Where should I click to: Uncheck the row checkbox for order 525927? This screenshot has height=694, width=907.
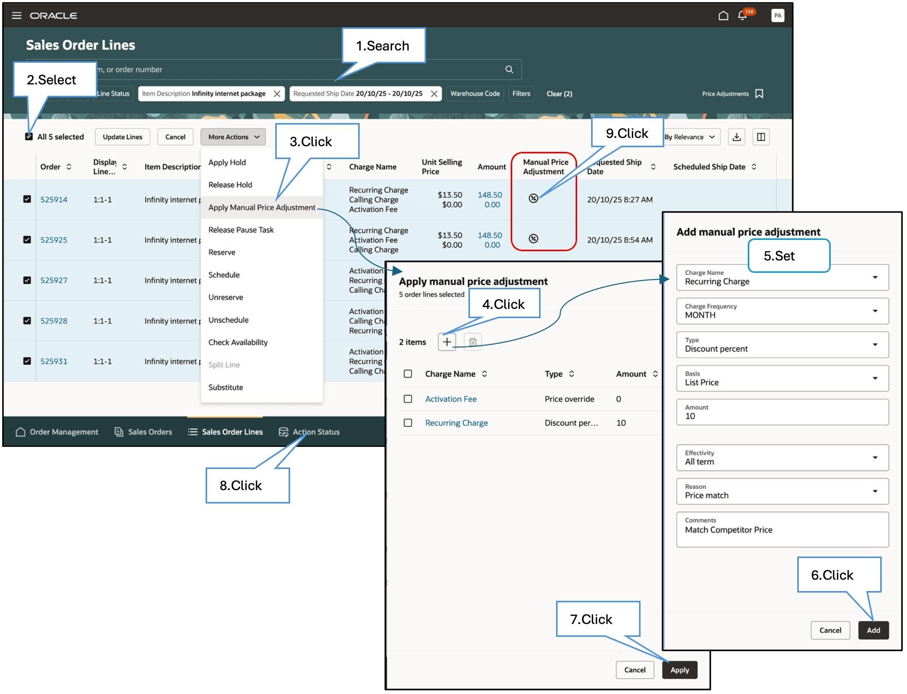coord(27,280)
